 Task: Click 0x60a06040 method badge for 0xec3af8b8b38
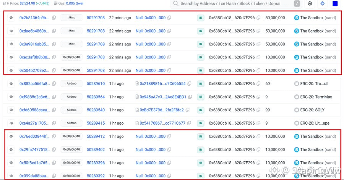71,57
